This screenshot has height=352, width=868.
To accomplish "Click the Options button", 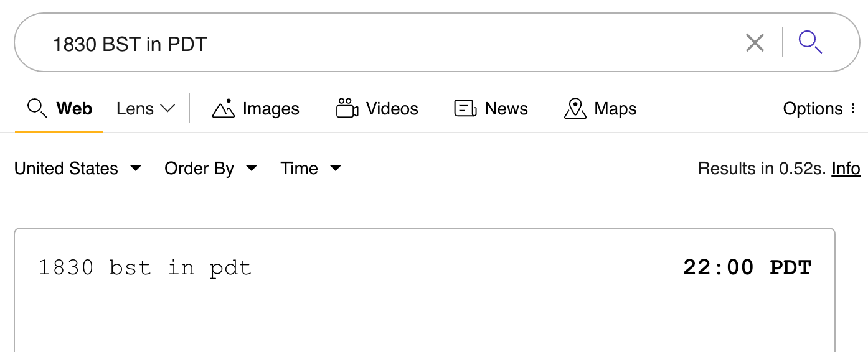I will (x=813, y=109).
